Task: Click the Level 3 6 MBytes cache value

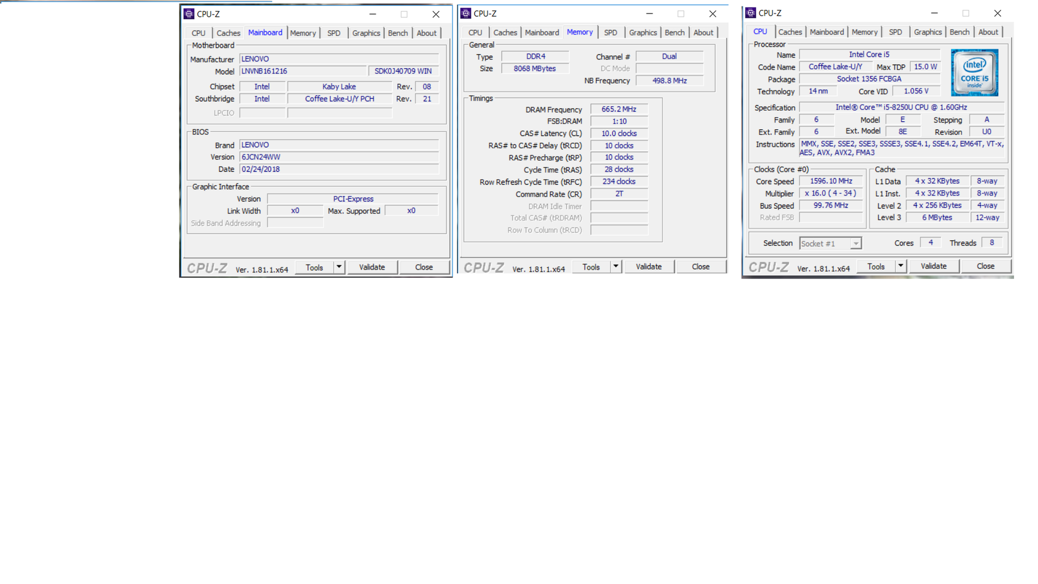Action: click(x=937, y=217)
